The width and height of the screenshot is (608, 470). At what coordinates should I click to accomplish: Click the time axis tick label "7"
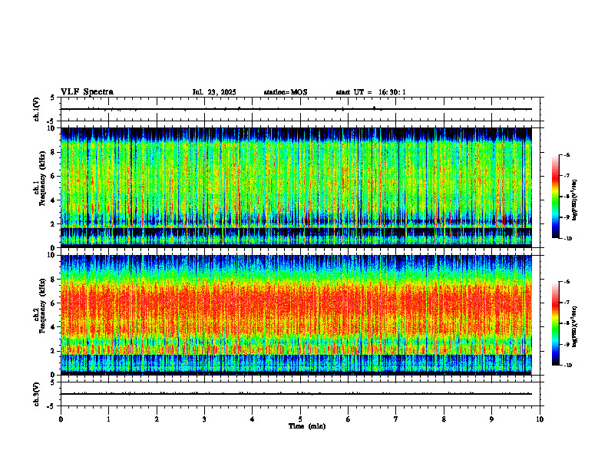click(x=396, y=419)
